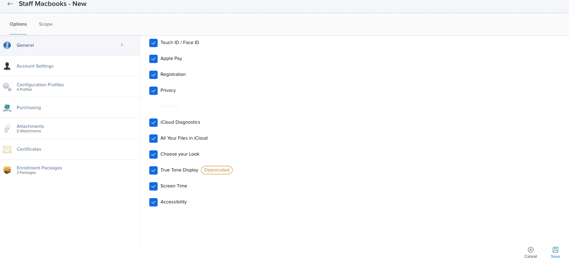Click the Attachments paperclip icon
Screen dimensions: 569x265
click(7, 129)
